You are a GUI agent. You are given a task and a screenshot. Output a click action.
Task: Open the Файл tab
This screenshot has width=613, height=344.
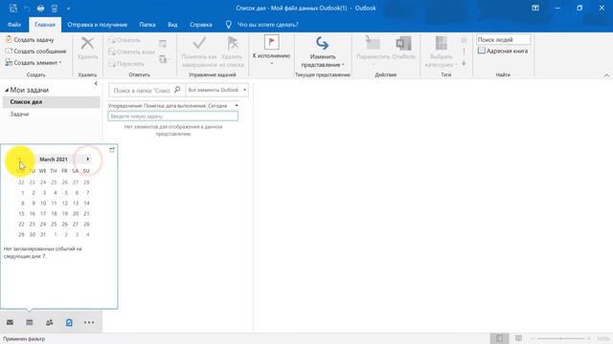[14, 24]
